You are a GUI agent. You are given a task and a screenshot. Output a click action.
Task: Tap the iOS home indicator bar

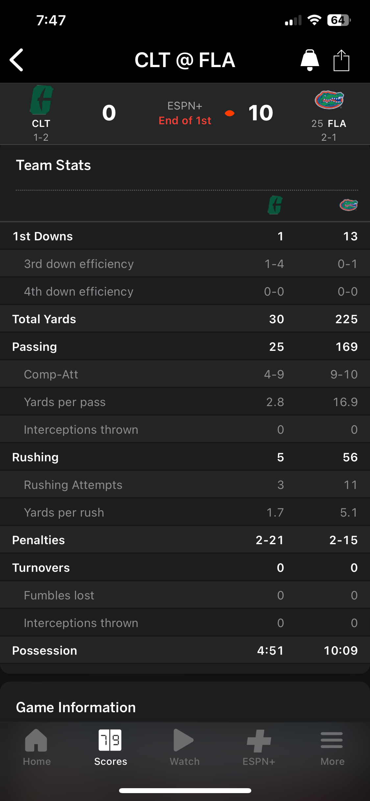[185, 790]
